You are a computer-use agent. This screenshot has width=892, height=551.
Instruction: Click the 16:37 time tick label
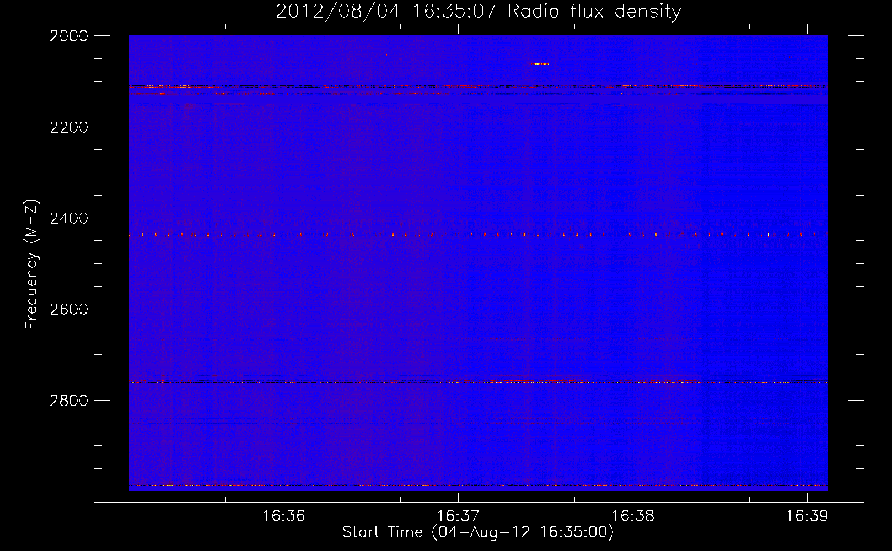(x=458, y=516)
